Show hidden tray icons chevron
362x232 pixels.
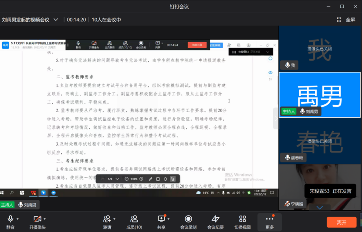point(218,193)
